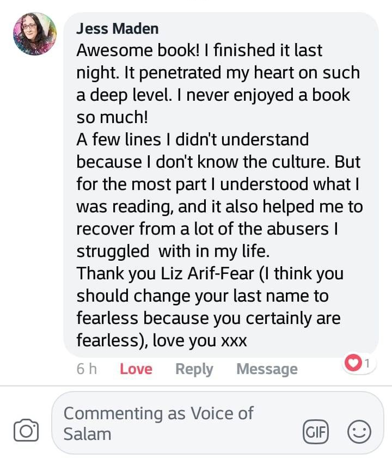Click the number 1 beside heart reaction
The height and width of the screenshot is (459, 392).
367,363
